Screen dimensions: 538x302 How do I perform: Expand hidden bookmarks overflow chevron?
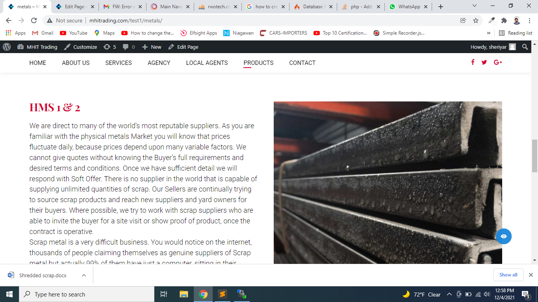coord(489,33)
